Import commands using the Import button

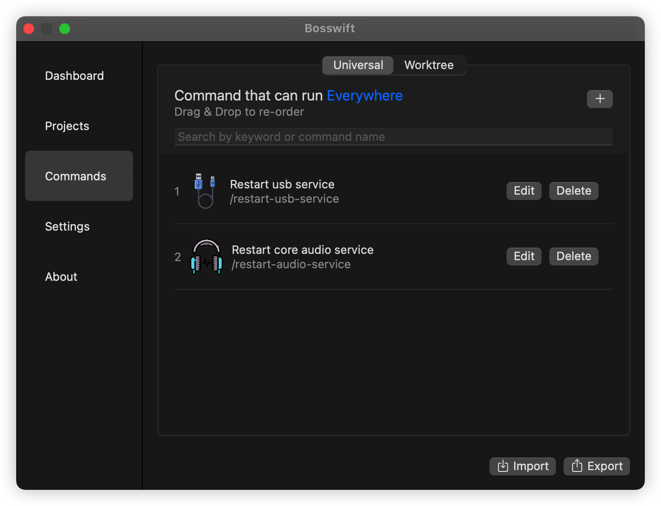523,466
